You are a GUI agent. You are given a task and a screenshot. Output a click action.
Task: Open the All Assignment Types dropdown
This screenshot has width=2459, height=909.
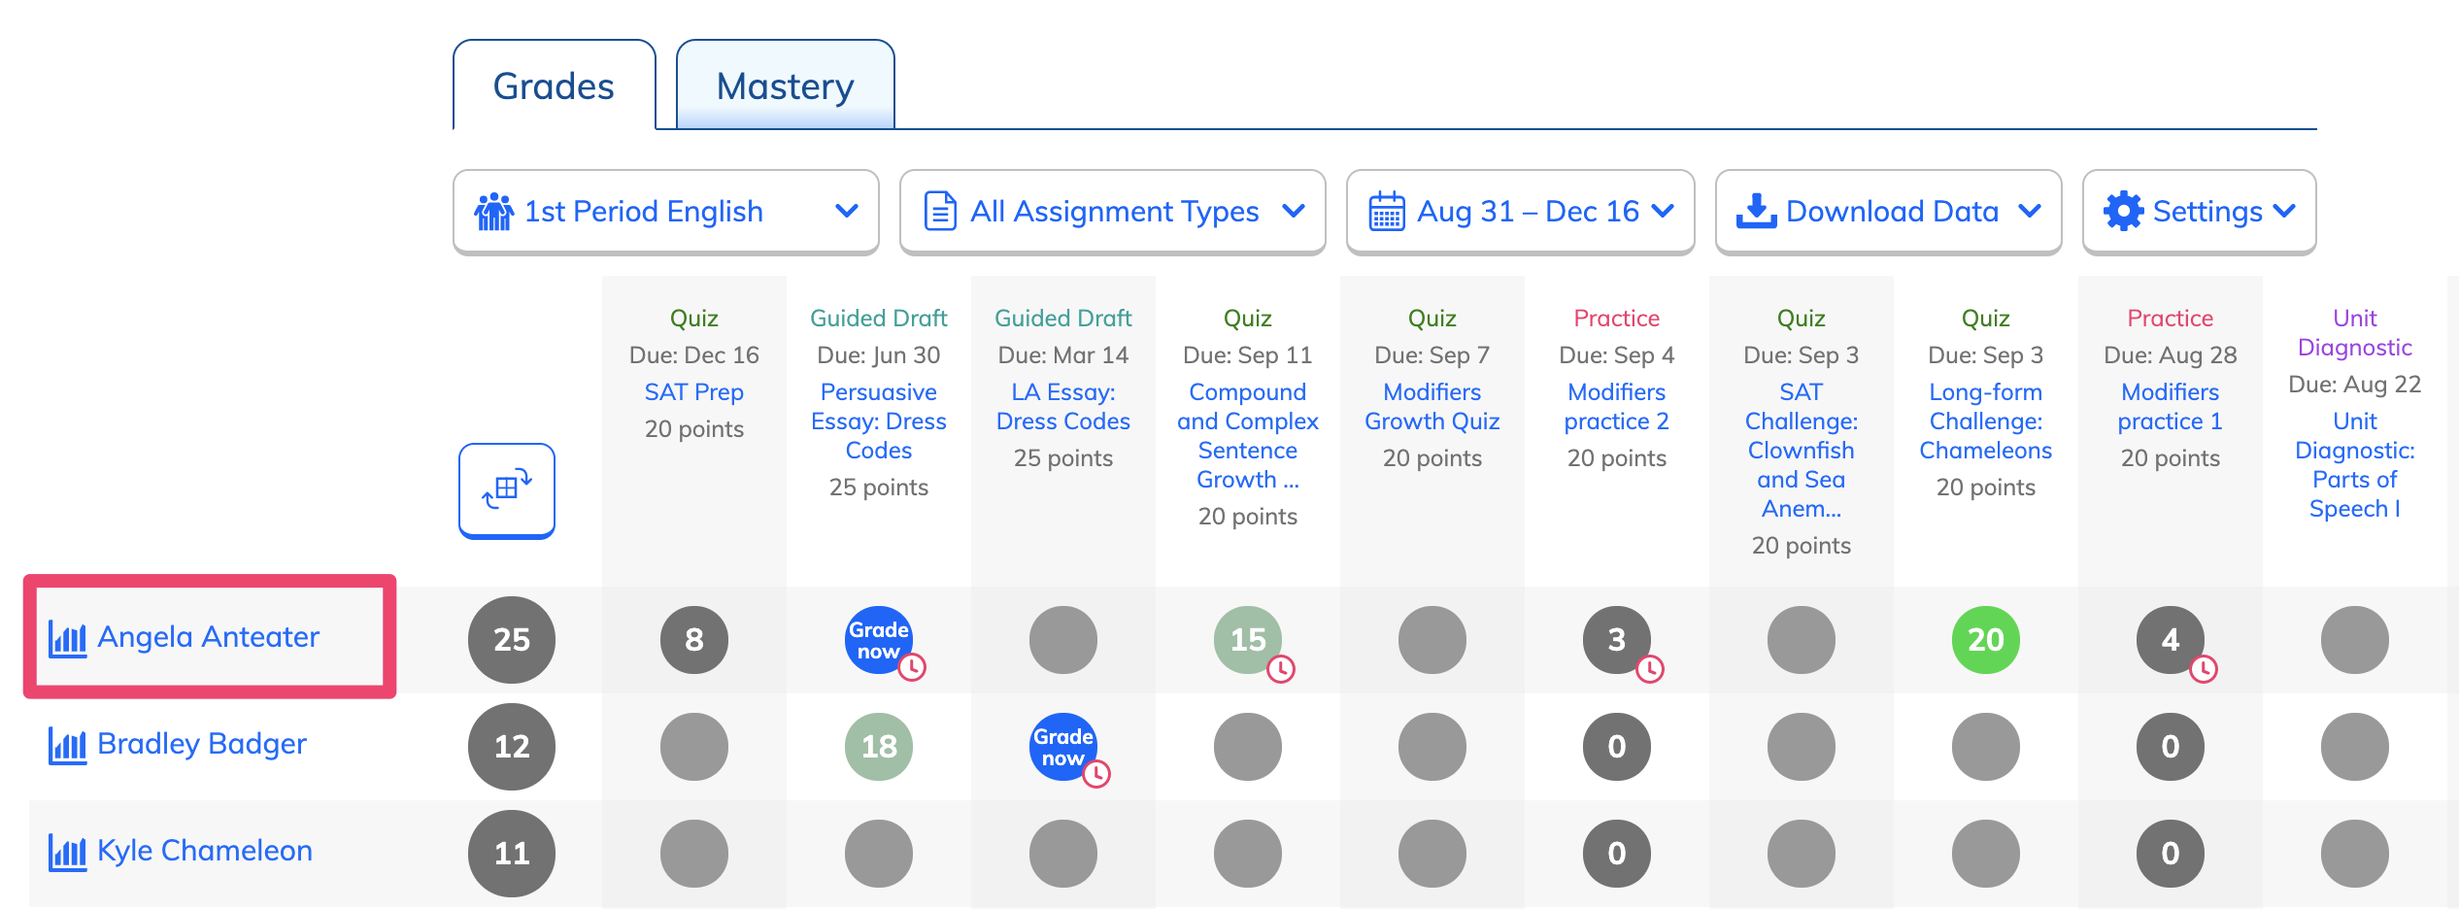pos(1113,212)
